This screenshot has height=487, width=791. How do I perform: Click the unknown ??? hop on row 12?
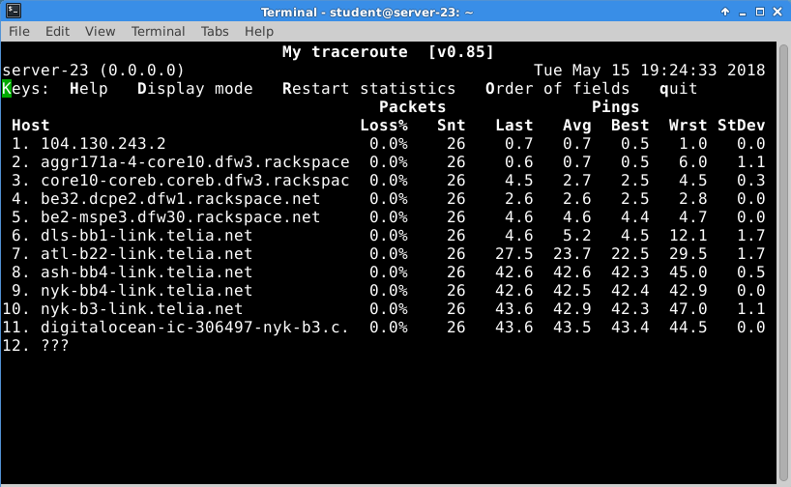point(54,346)
